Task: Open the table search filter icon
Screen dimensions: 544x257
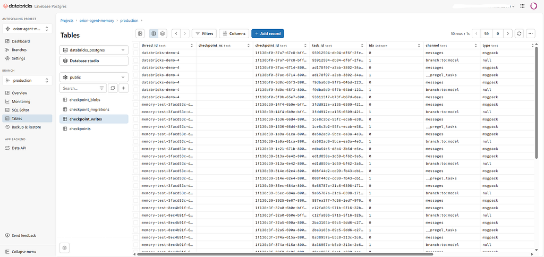Action: coord(101,88)
